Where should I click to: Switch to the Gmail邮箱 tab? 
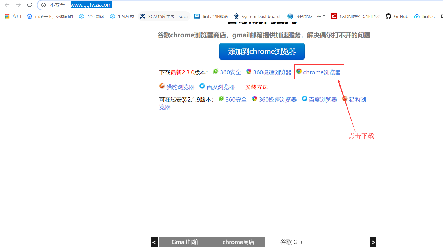[185, 242]
